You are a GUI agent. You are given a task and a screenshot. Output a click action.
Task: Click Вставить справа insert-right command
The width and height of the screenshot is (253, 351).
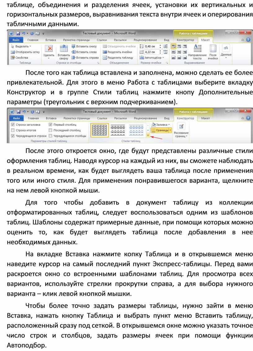point(85,58)
